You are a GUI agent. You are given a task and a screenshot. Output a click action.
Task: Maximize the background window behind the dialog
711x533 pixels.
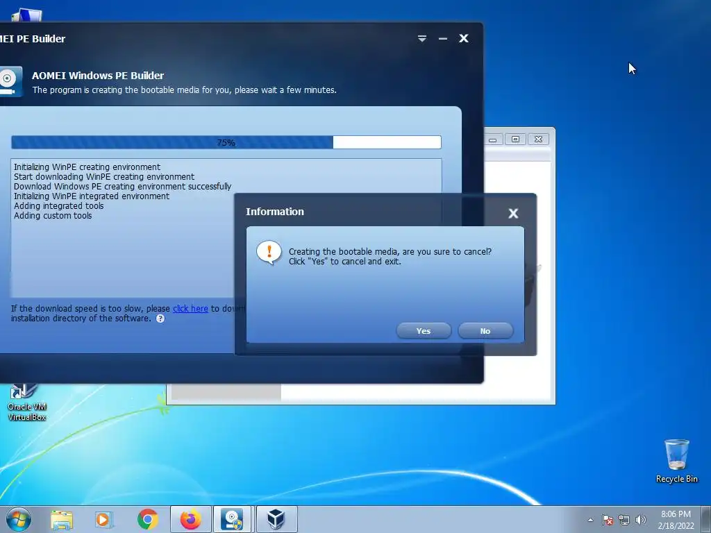[x=516, y=139]
